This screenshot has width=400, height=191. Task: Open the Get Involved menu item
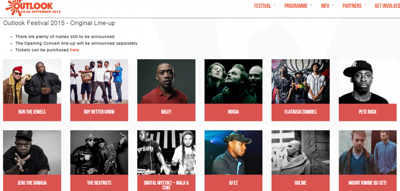tap(387, 6)
